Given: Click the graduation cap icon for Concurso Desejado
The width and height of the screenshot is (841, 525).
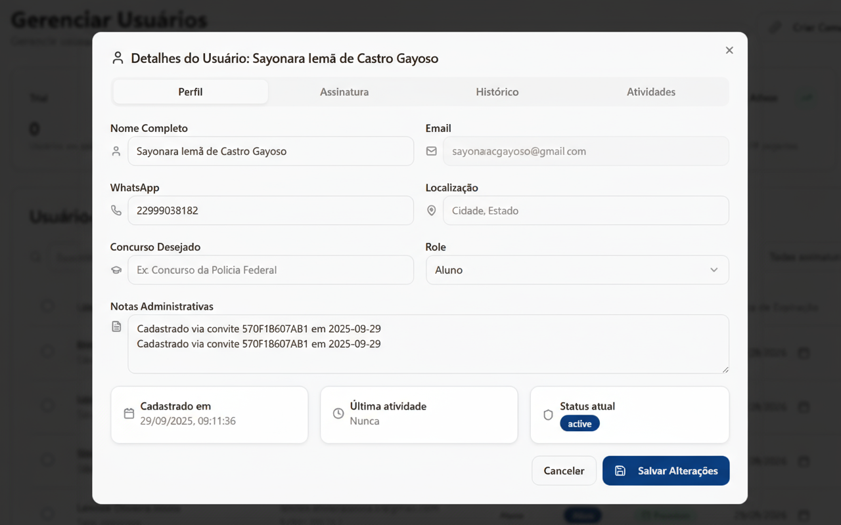Looking at the screenshot, I should click(116, 270).
